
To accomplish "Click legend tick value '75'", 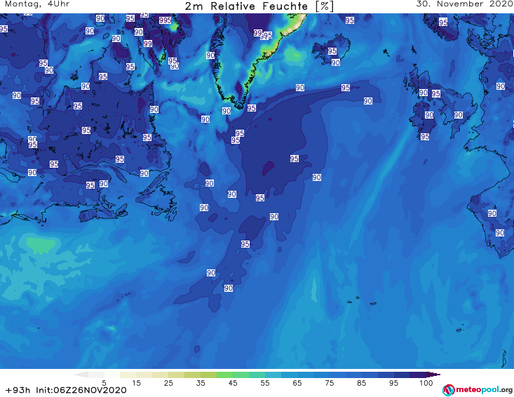I will tap(329, 383).
